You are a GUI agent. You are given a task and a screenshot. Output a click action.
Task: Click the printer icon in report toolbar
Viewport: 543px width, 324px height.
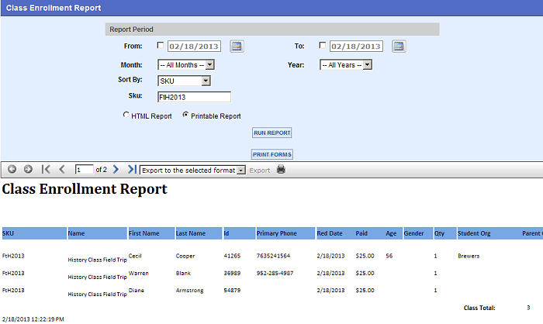pyautogui.click(x=281, y=169)
